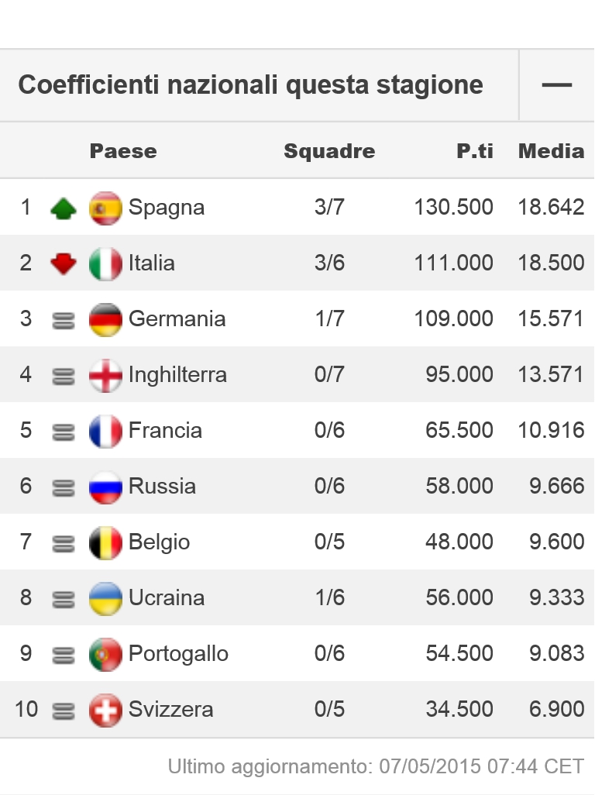Viewport: 595px width, 795px height.
Task: Click the green up arrow beside Spagna
Action: click(x=64, y=208)
